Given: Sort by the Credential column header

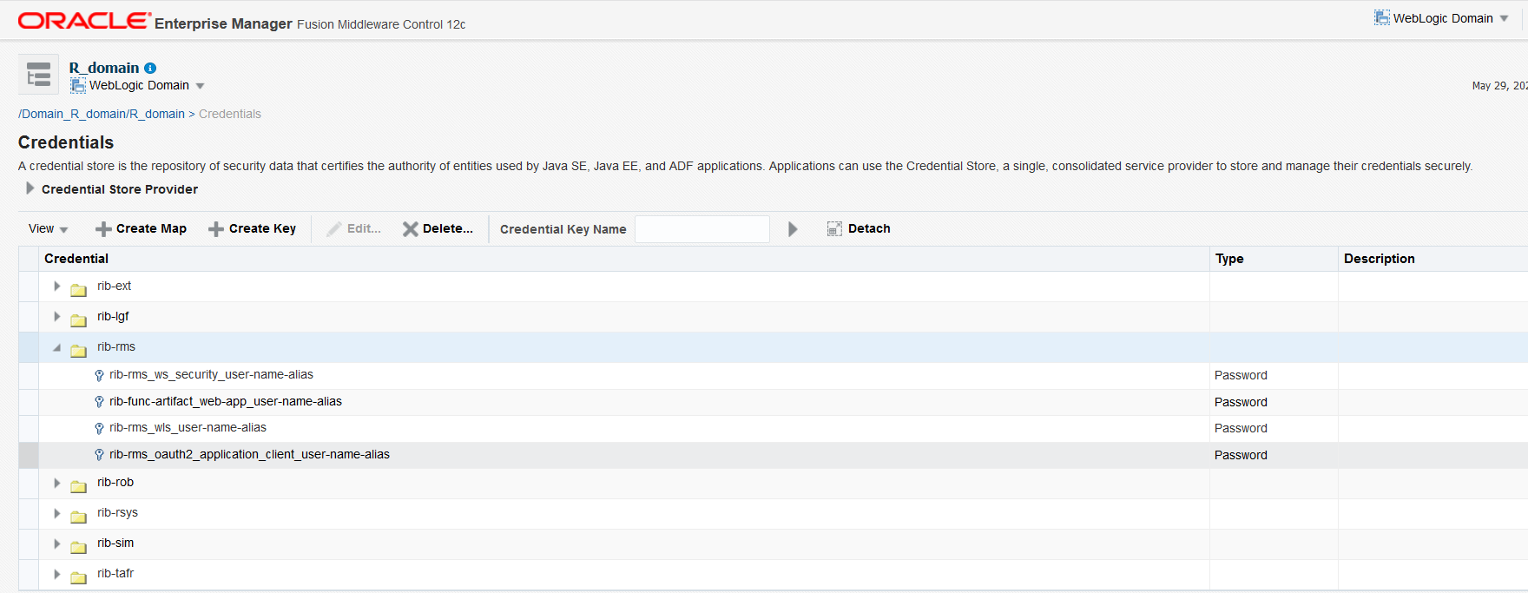Looking at the screenshot, I should (76, 259).
